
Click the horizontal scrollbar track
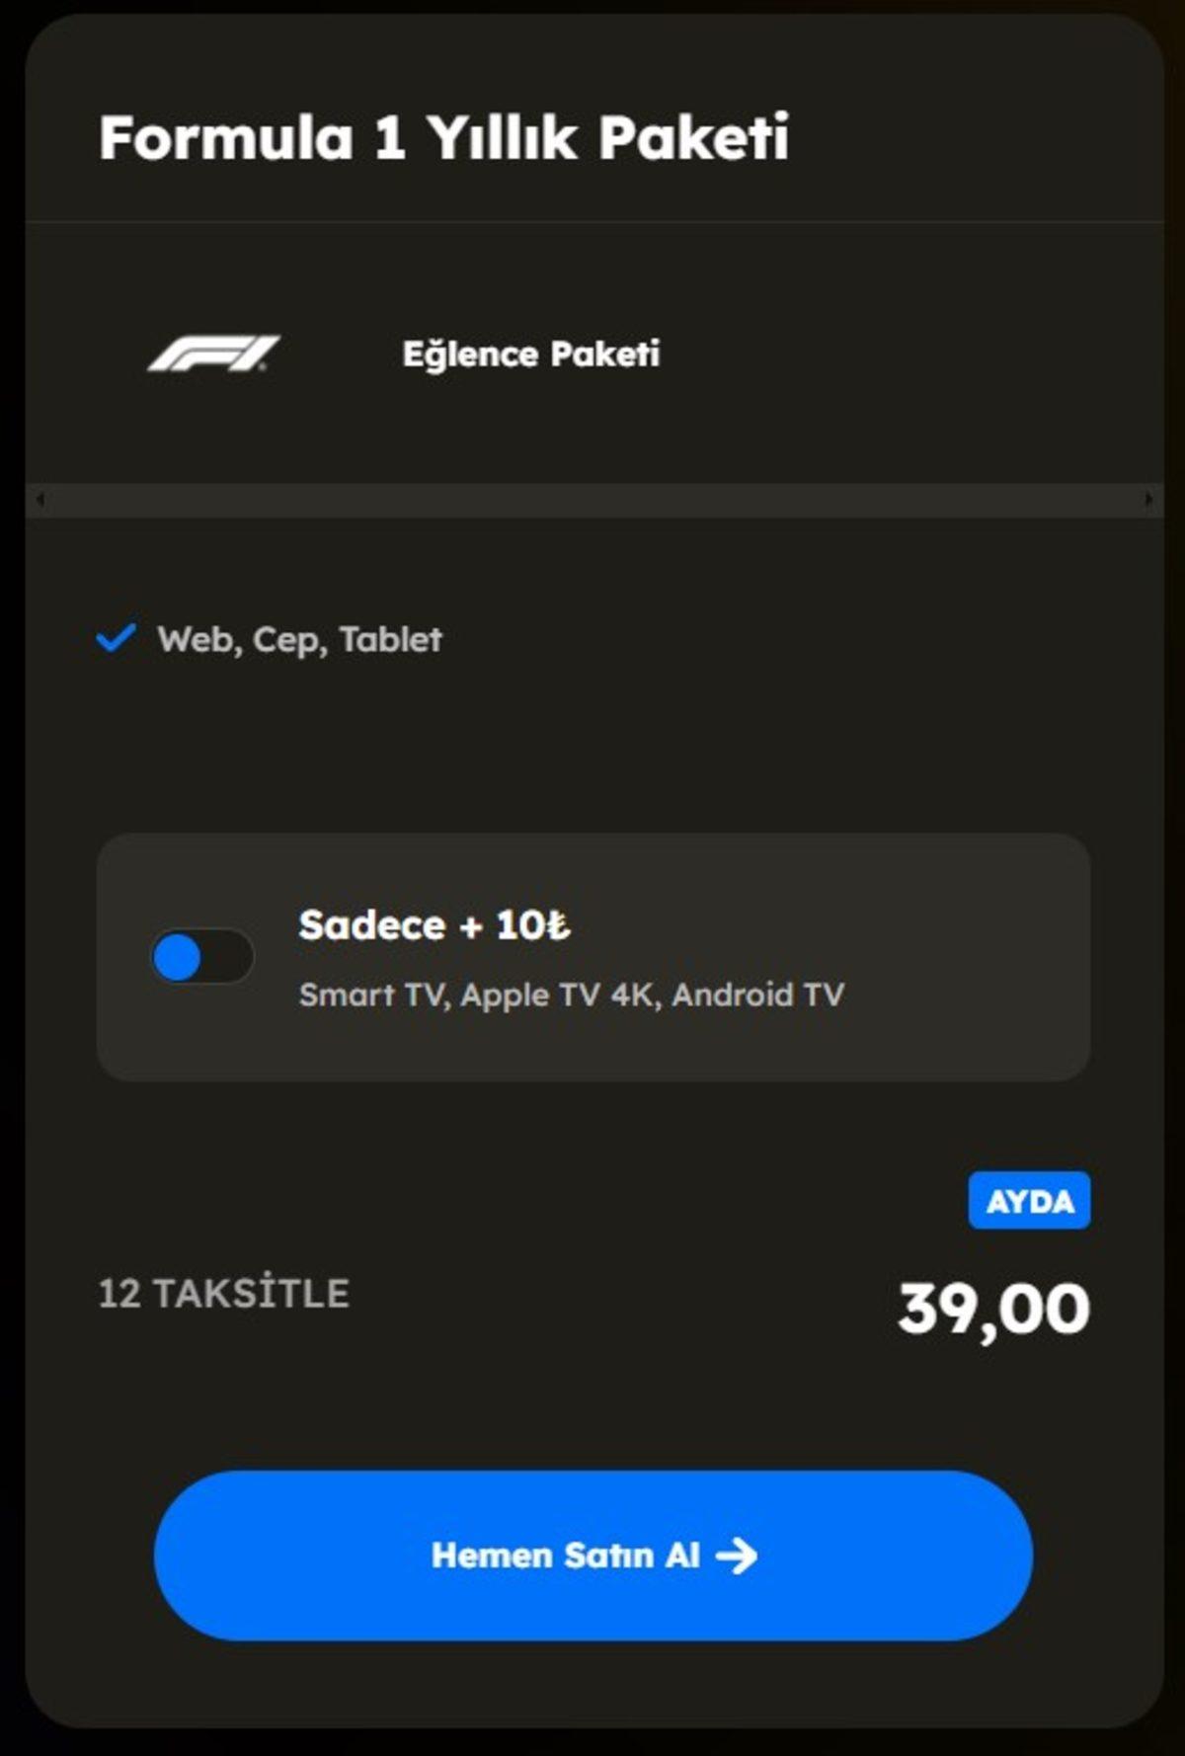click(592, 500)
